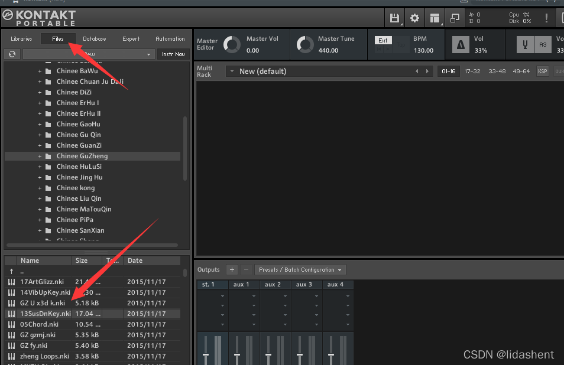This screenshot has height=365, width=564.
Task: Switch to the Database tab
Action: 94,39
